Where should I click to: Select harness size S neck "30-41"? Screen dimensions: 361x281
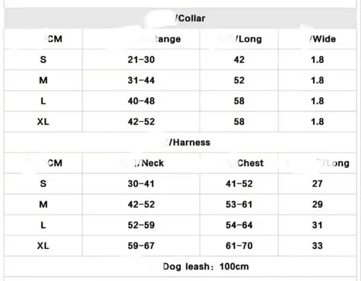[x=141, y=184]
